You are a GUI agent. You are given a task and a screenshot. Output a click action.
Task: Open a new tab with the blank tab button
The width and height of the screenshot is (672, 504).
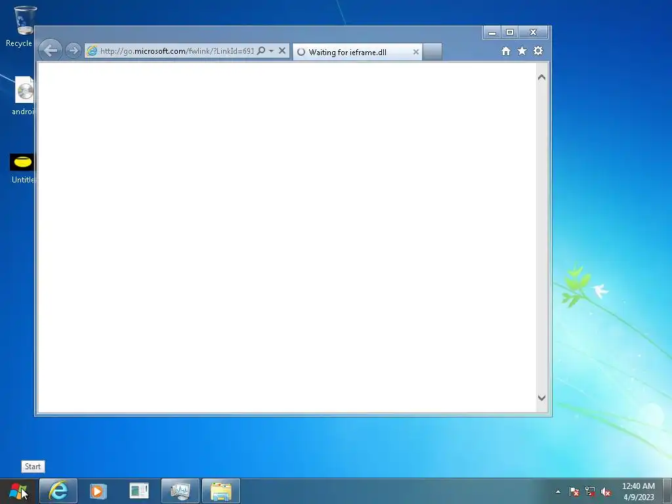432,52
